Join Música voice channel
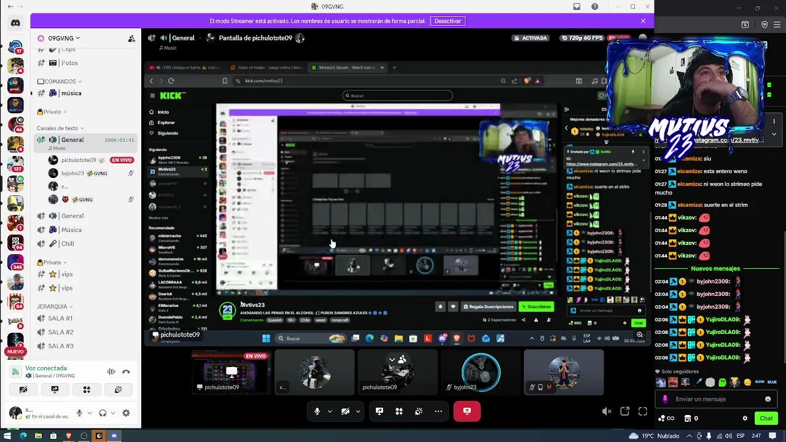The width and height of the screenshot is (786, 442). pyautogui.click(x=85, y=230)
